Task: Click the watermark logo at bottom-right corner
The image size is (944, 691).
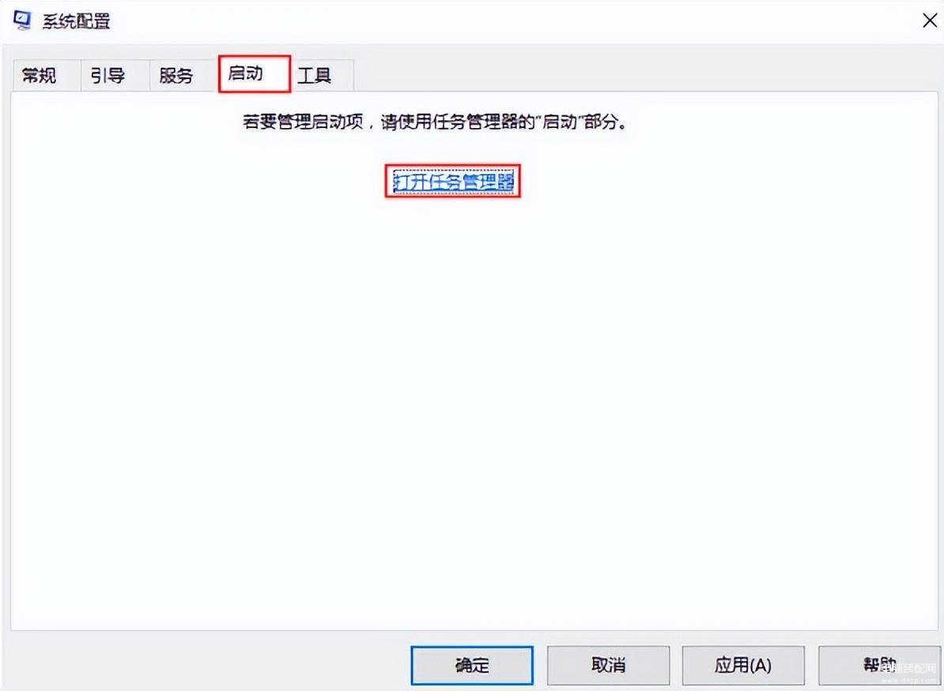Action: [908, 673]
